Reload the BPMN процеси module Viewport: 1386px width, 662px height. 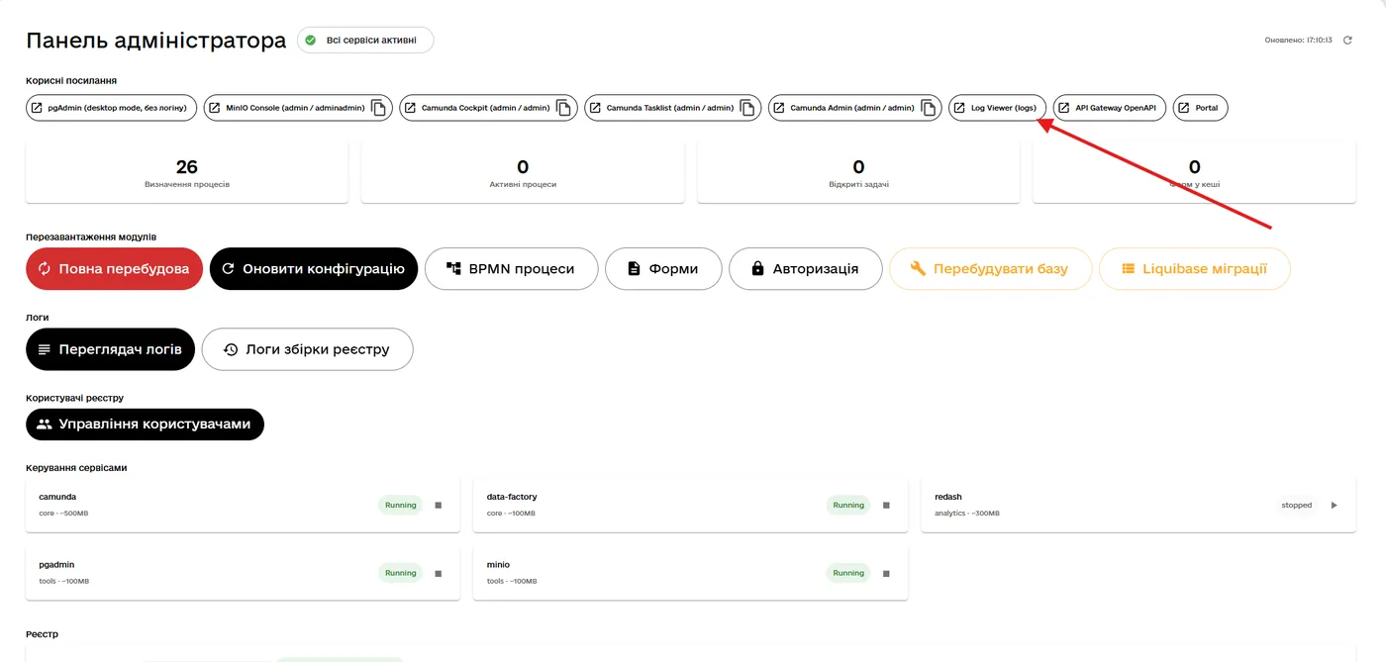(x=511, y=268)
